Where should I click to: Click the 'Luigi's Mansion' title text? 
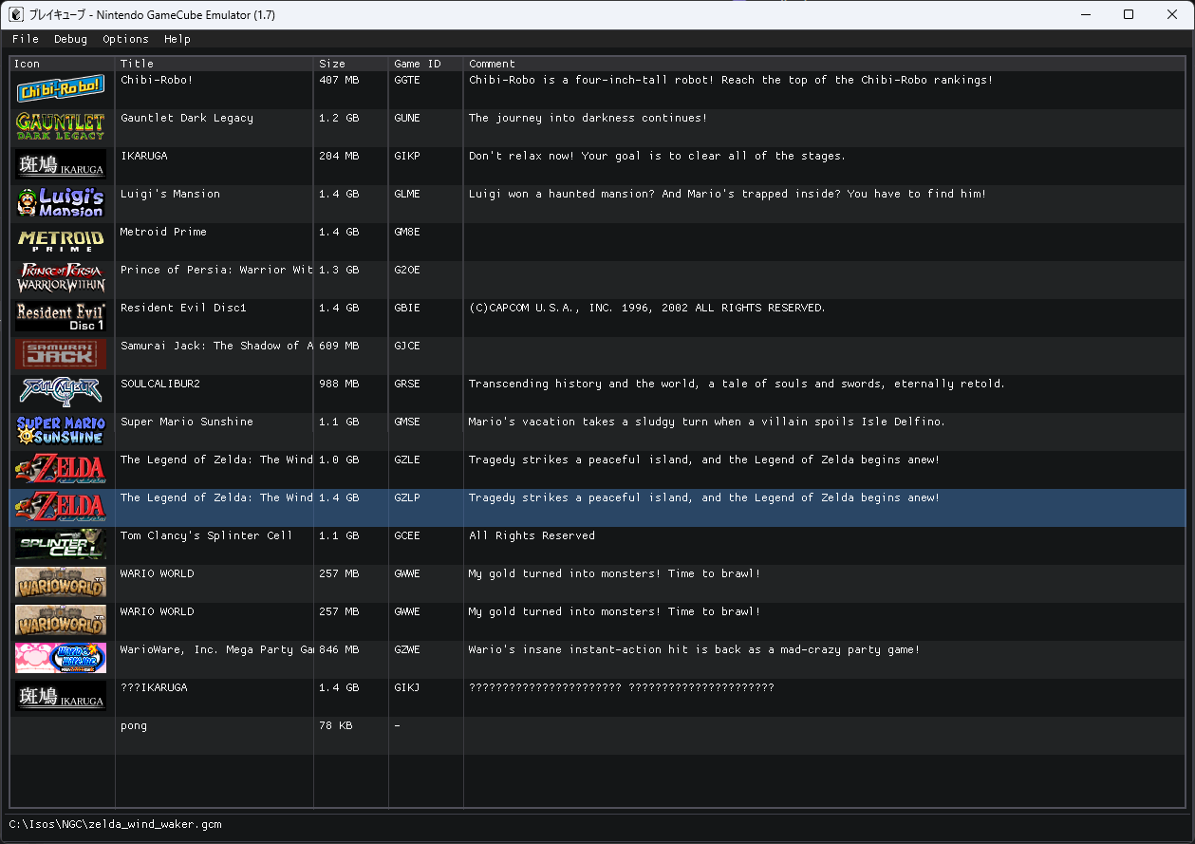170,194
